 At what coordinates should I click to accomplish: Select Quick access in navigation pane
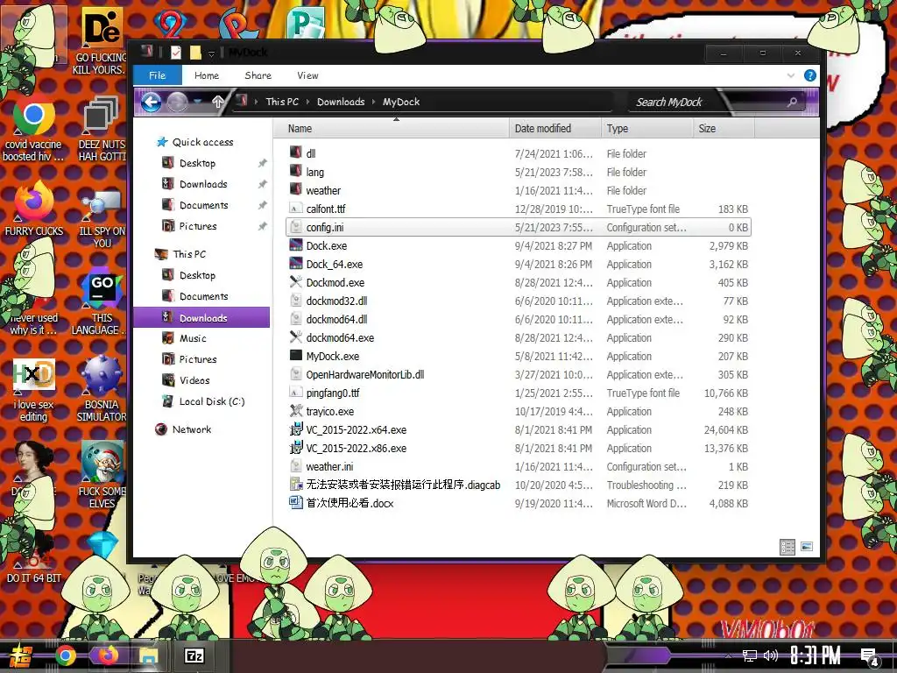tap(202, 142)
